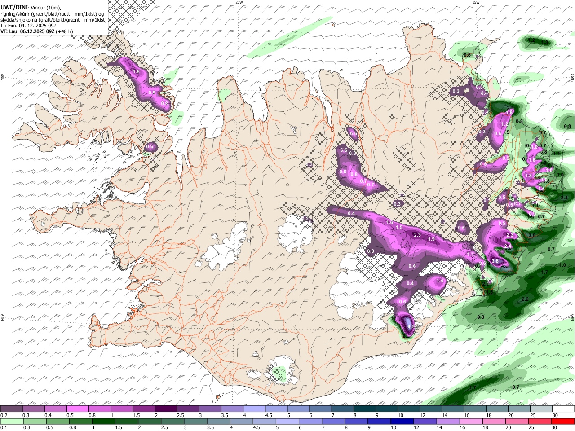Viewport: 575px width, 431px height.
Task: Click the light lavender swatch after 4 in the upper legend
Action: 254,409
